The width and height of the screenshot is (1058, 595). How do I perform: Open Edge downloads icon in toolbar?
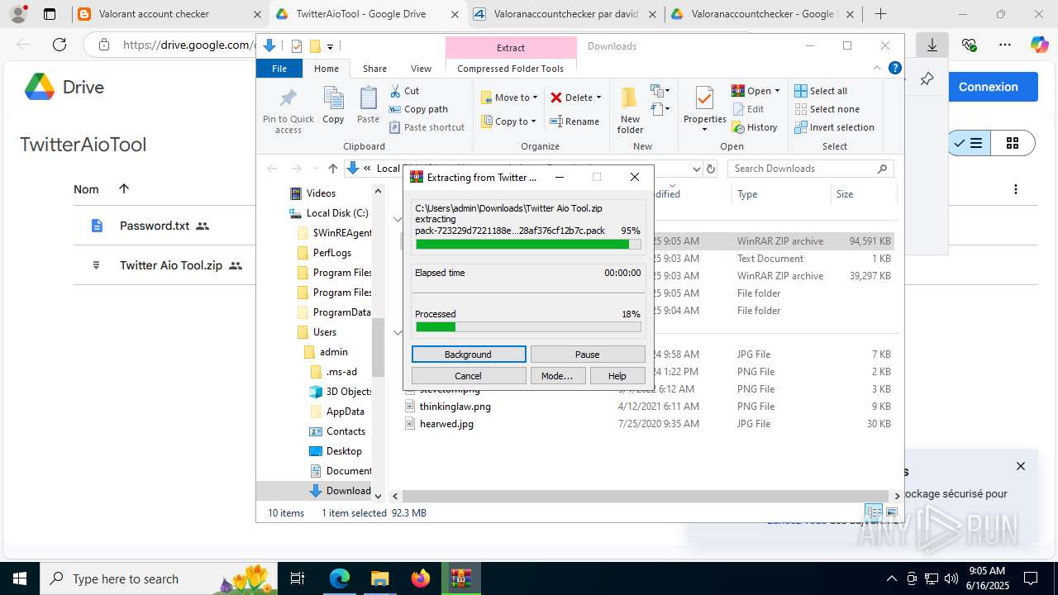tap(932, 45)
